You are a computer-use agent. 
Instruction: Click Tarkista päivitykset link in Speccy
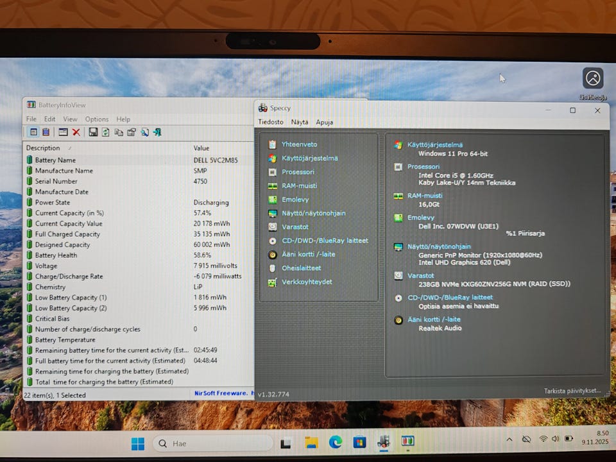point(572,391)
